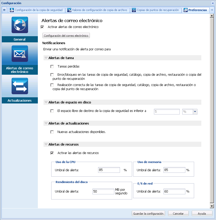Image resolution: width=216 pixels, height=220 pixels.
Task: Collapse the Alertas de tarea section
Action: tap(46, 58)
